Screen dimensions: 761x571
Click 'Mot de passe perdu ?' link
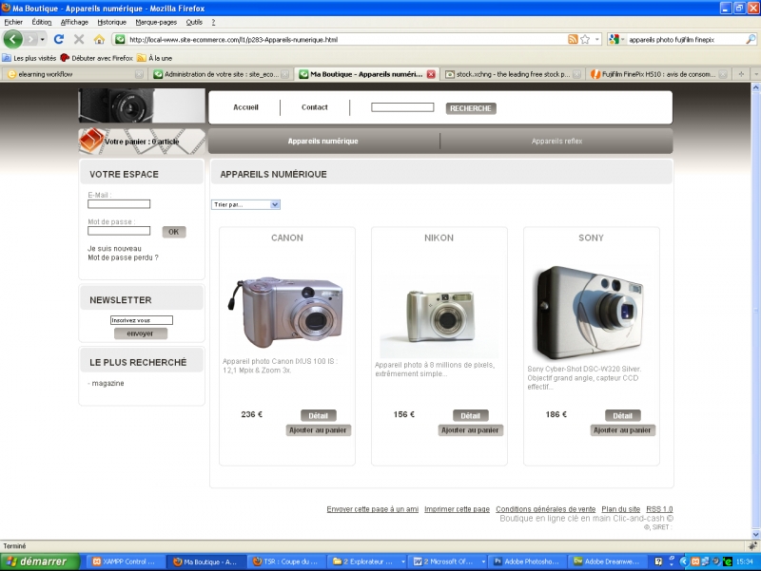pos(123,257)
